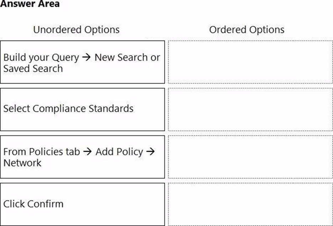Click the second empty Ordered Options slot
Viewport: 333px width, 226px height.
point(250,109)
